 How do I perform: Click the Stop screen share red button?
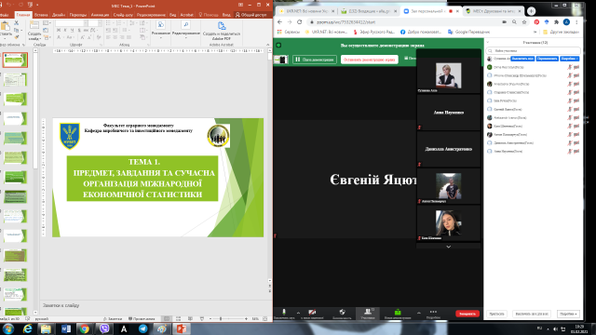pyautogui.click(x=369, y=60)
